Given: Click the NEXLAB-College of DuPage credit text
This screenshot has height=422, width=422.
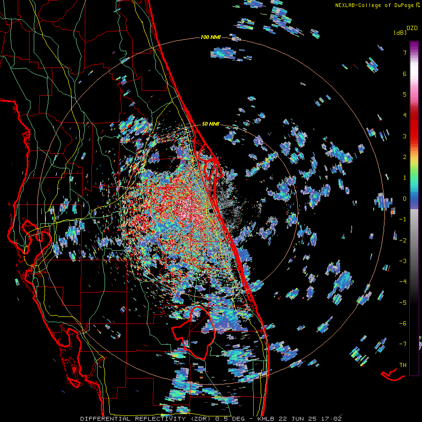Looking at the screenshot, I should [375, 5].
